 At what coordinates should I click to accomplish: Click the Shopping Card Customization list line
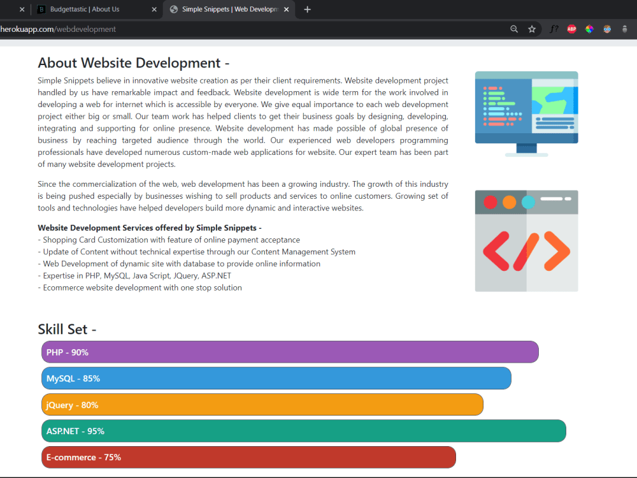169,240
